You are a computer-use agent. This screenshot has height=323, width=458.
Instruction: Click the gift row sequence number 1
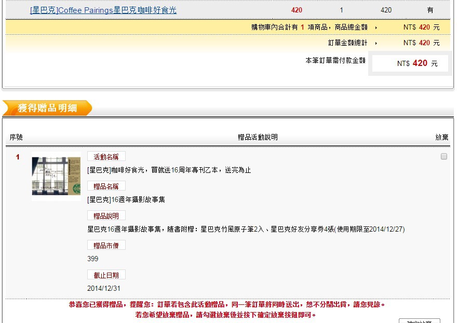[x=18, y=157]
